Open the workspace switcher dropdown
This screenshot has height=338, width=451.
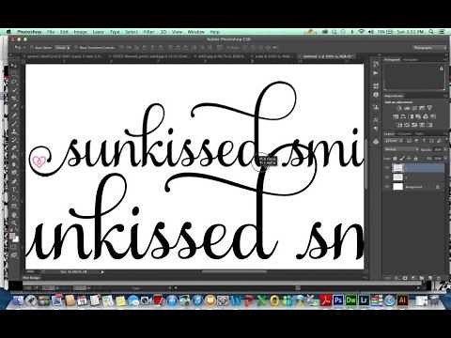click(x=429, y=48)
